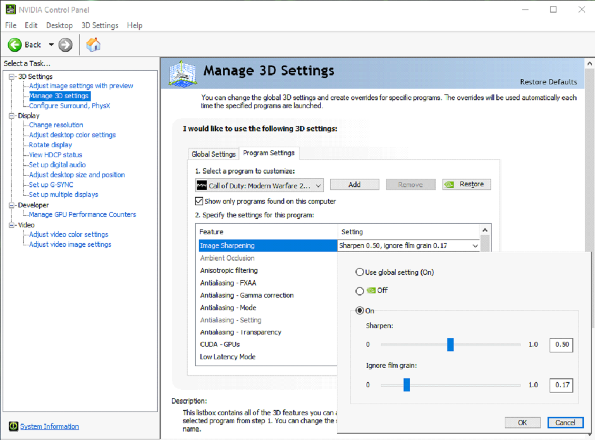Viewport: 595px width, 440px height.
Task: Open the System Information link
Action: point(50,426)
